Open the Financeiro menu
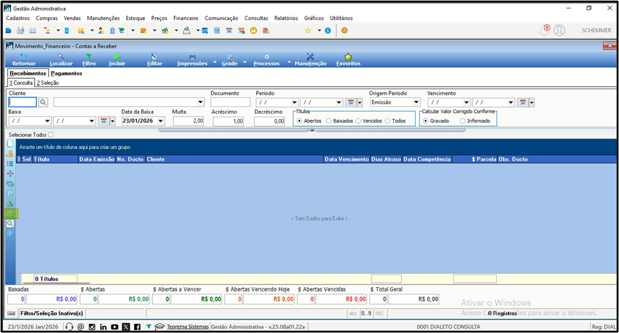Viewport: 619px width, 333px height. (x=186, y=18)
